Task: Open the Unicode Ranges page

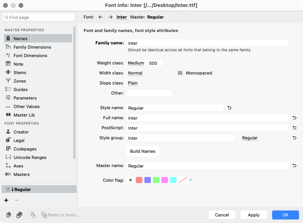Action: (x=38, y=157)
